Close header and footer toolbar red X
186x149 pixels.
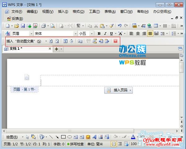115,41
